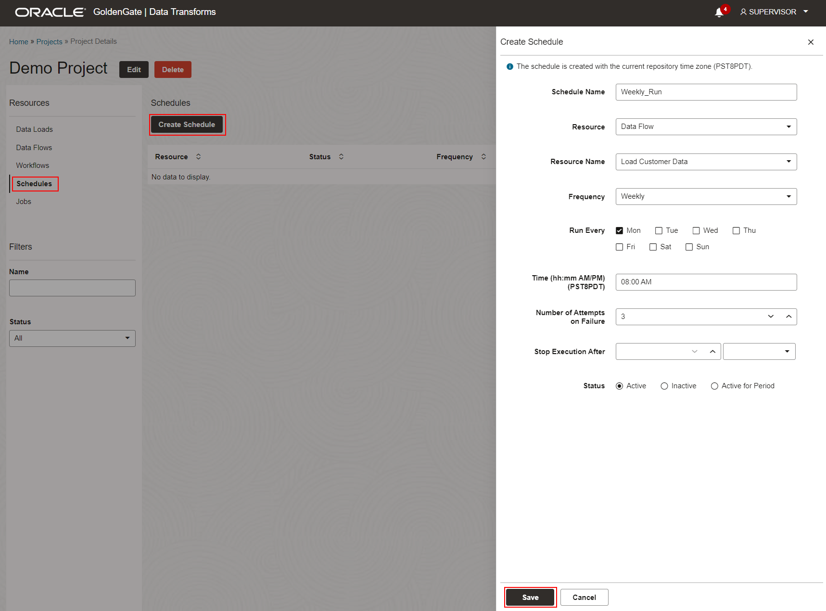Click the SUPERVISOR user account icon
The image size is (826, 611).
(743, 12)
